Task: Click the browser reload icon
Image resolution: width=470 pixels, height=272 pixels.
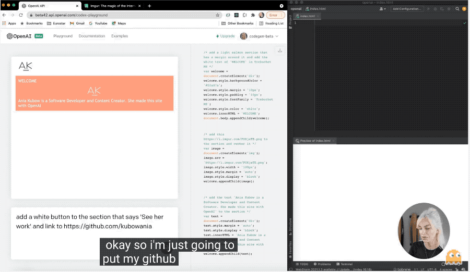Action: coord(20,15)
